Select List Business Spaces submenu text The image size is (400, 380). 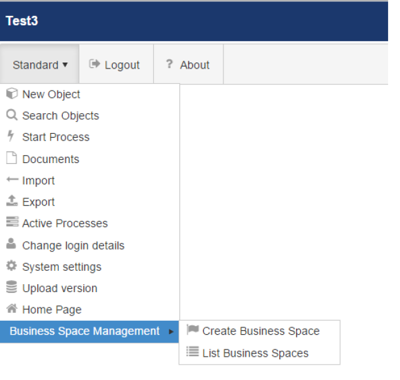point(255,353)
